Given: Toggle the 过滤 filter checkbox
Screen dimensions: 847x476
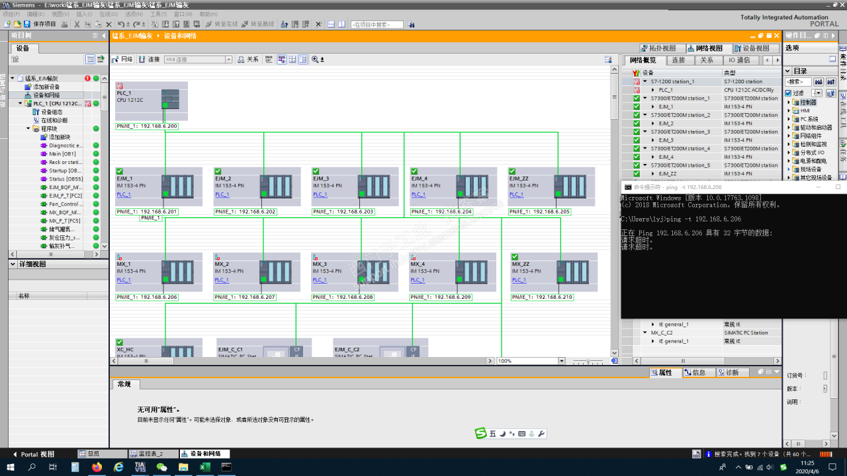Looking at the screenshot, I should click(x=788, y=93).
